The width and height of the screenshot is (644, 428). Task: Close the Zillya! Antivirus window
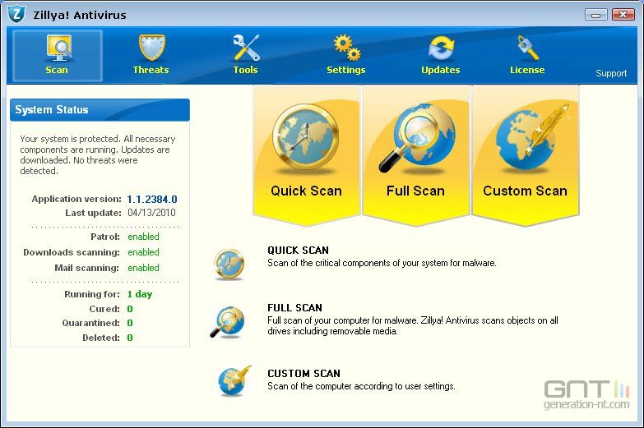pyautogui.click(x=623, y=14)
